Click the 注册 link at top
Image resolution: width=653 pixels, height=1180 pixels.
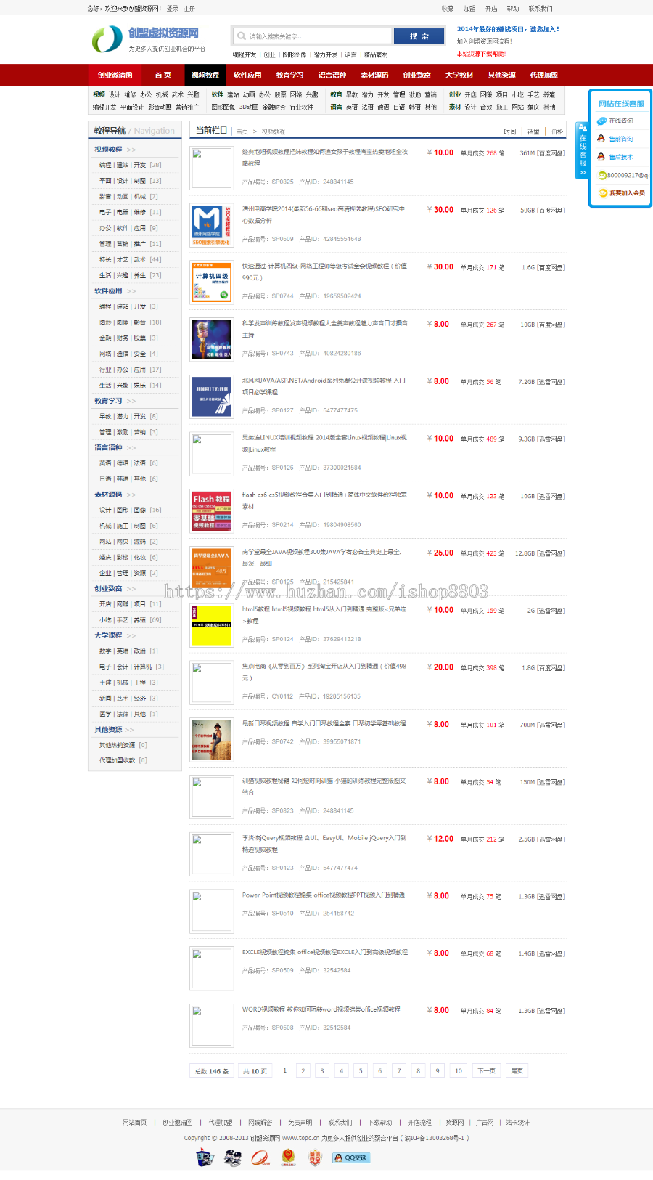pyautogui.click(x=189, y=9)
